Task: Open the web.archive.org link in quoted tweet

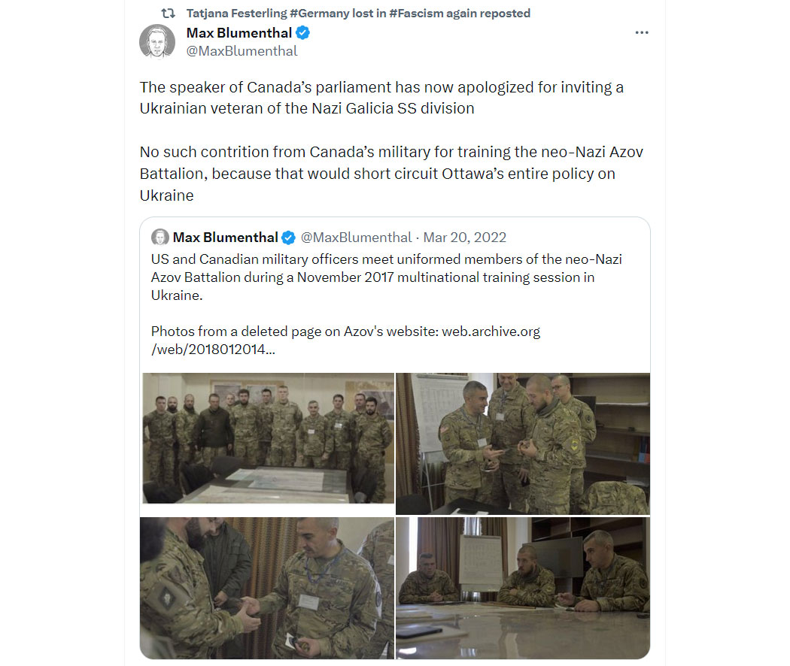Action: (345, 341)
